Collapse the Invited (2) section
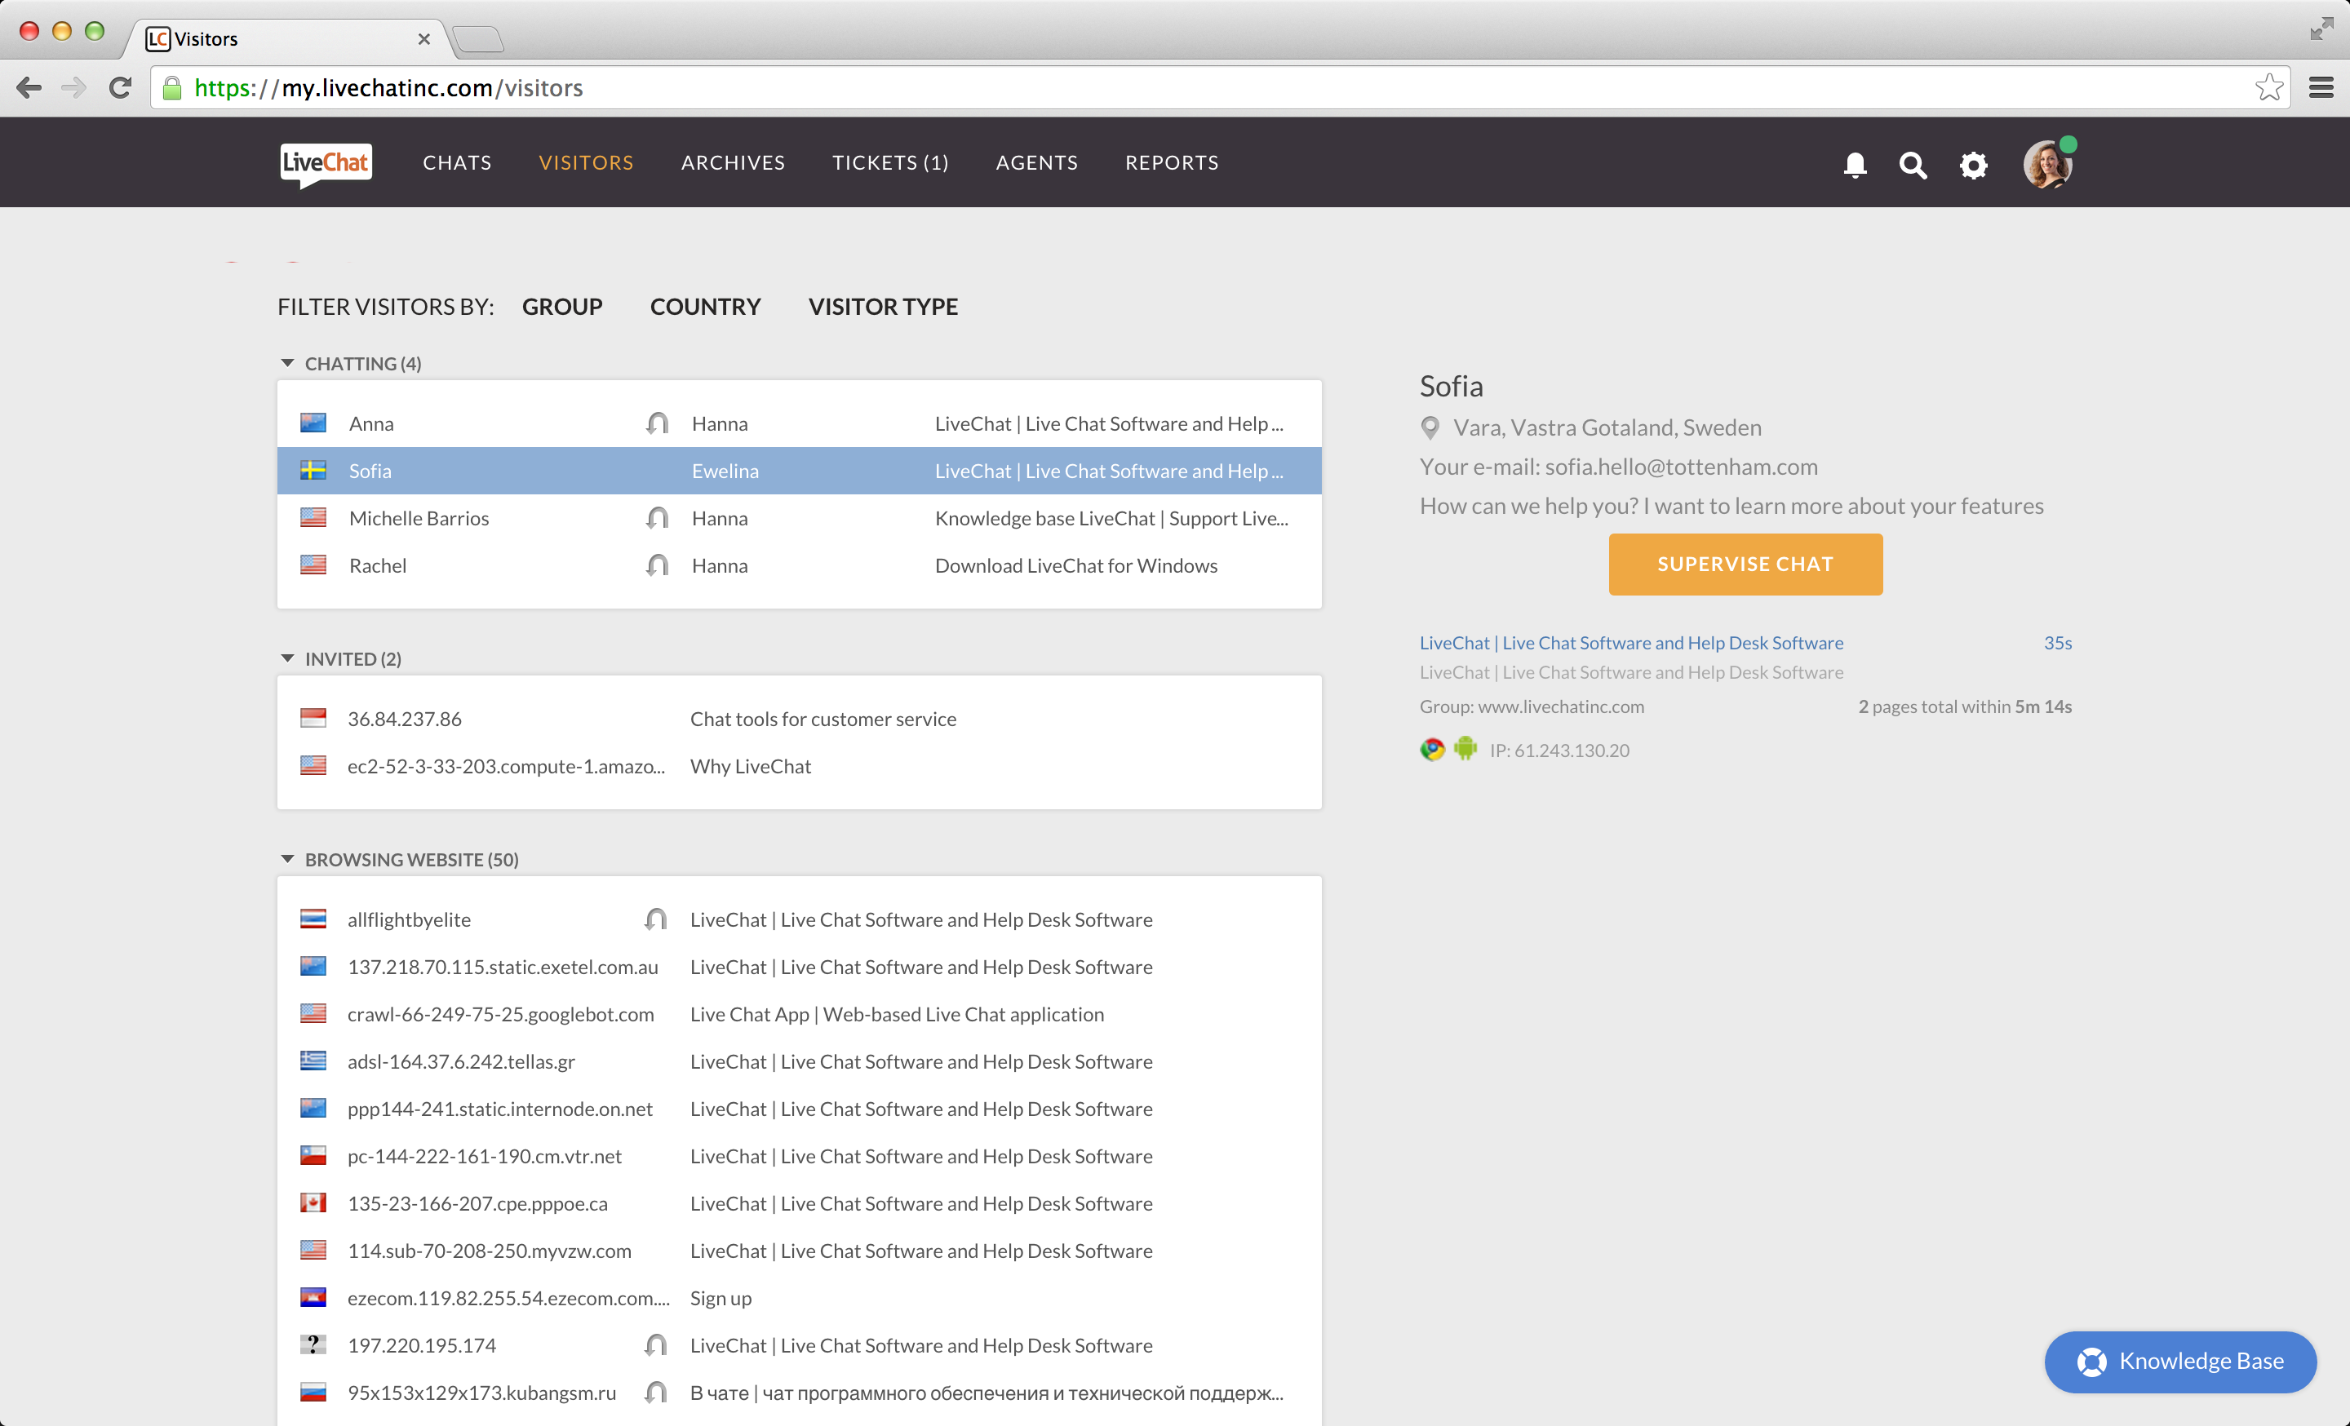The image size is (2350, 1426). [287, 658]
